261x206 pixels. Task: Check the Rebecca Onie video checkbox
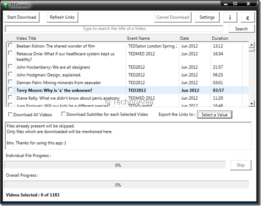[10, 53]
